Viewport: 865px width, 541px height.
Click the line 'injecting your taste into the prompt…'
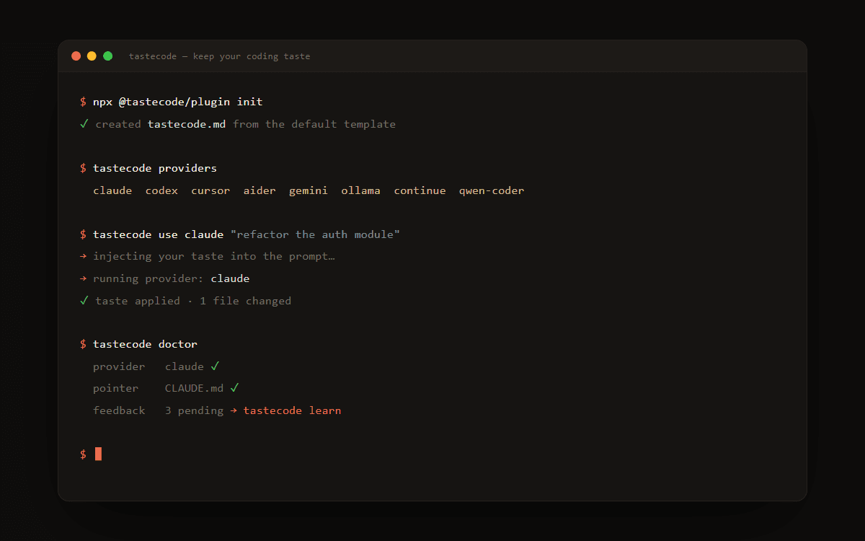[x=214, y=256]
